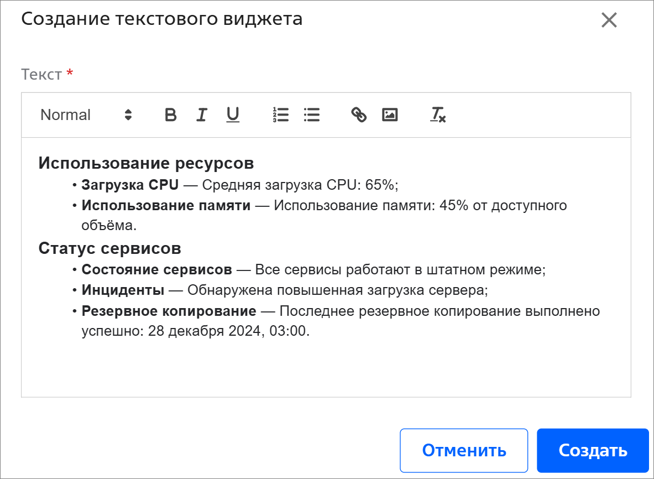Image resolution: width=654 pixels, height=479 pixels.
Task: Click the Создать button
Action: click(x=593, y=450)
